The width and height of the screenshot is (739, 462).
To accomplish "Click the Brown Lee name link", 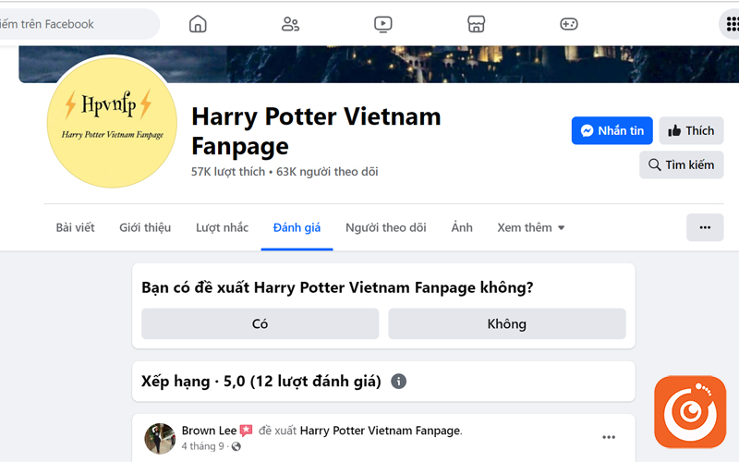I will point(209,431).
